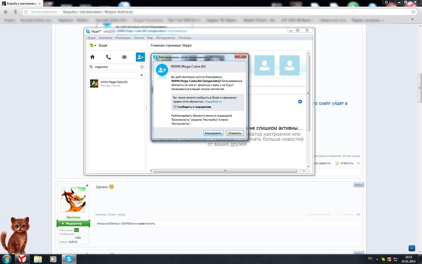The width and height of the screenshot is (422, 264).
Task: Clear the megacoins search field
Action: coord(142,67)
